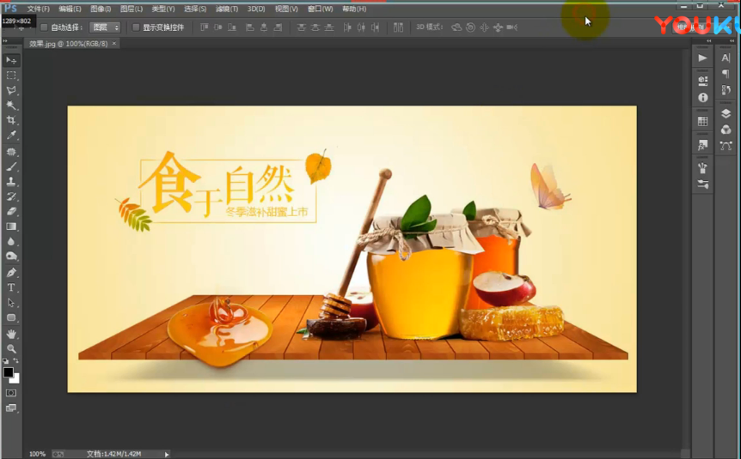
Task: Open the 选择(S) menu
Action: [x=195, y=9]
